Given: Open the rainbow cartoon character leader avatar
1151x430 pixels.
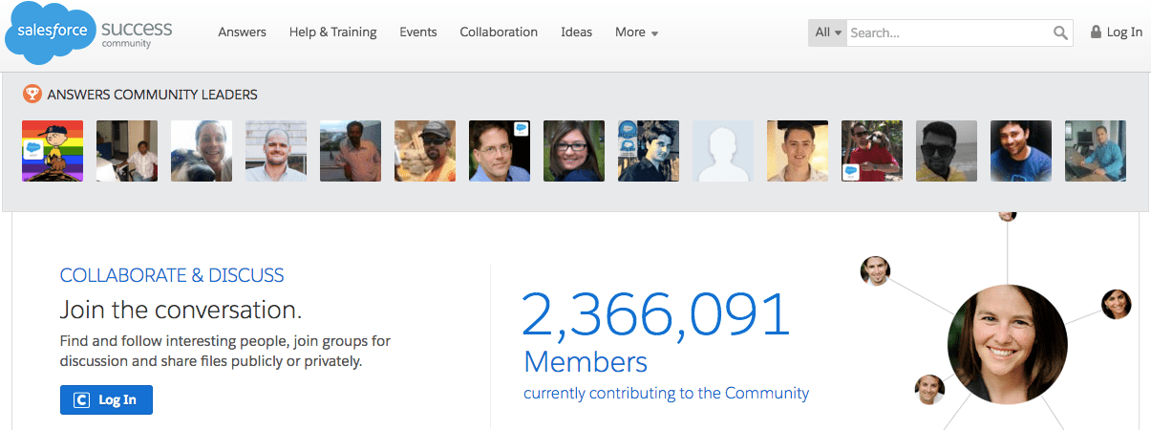Looking at the screenshot, I should click(x=53, y=151).
